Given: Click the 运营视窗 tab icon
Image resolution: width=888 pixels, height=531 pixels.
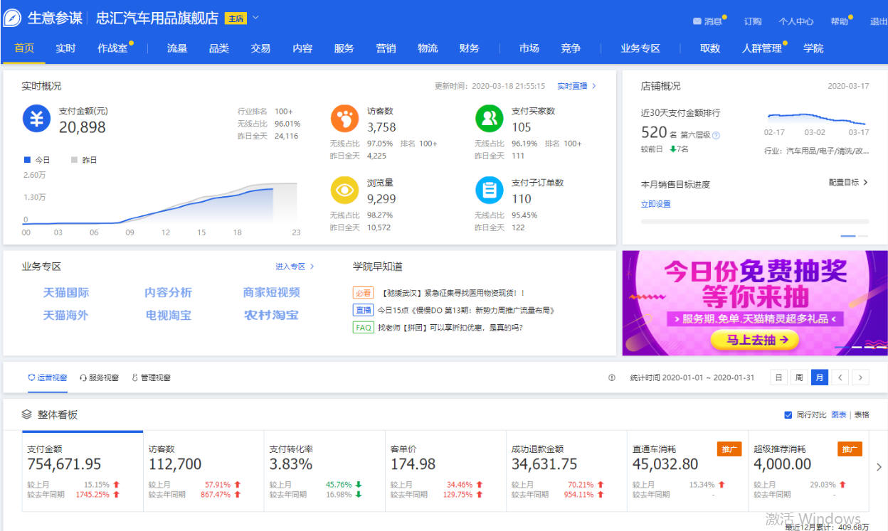Looking at the screenshot, I should pyautogui.click(x=31, y=377).
